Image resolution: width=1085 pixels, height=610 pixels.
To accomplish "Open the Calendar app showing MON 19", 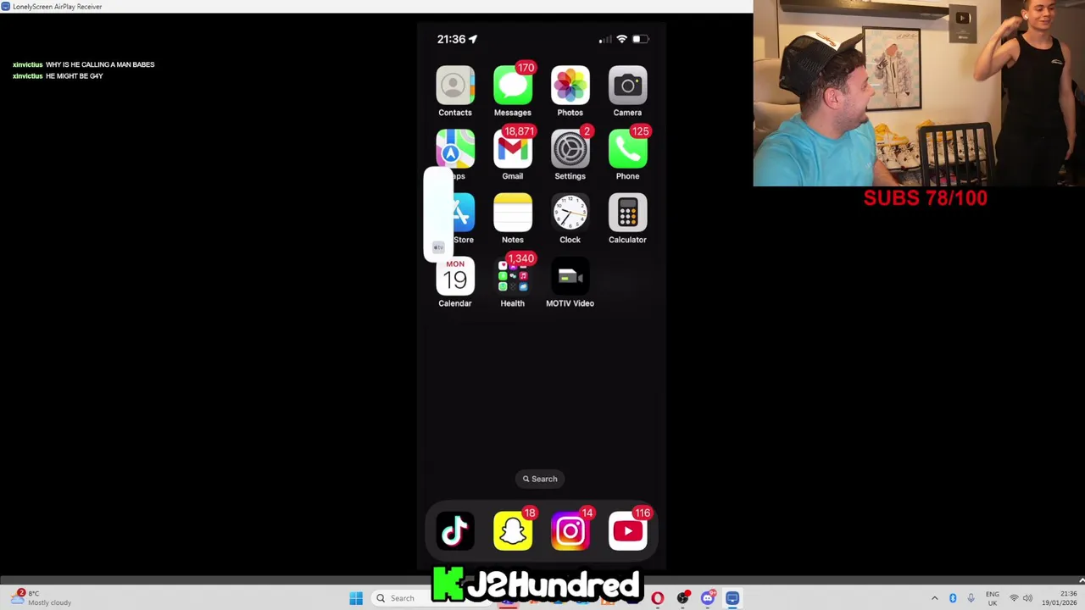I will coord(455,276).
